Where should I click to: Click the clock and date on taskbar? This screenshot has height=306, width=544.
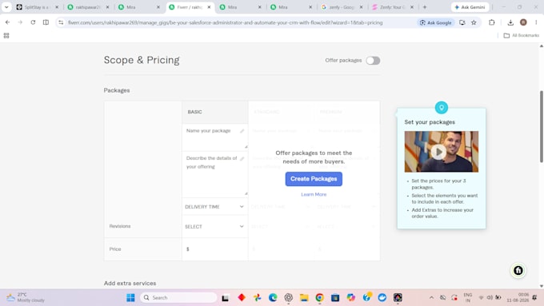pos(518,297)
